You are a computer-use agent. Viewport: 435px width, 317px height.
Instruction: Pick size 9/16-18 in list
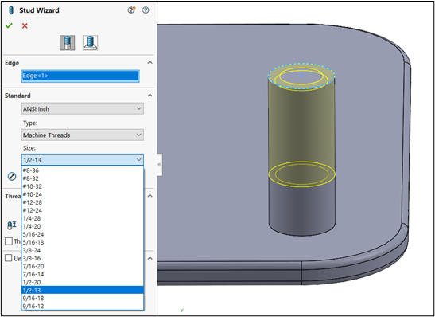tap(83, 298)
